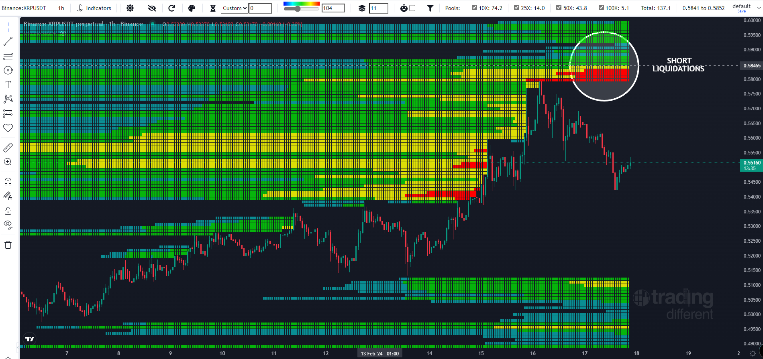Click the hourglass time range icon

(x=213, y=8)
